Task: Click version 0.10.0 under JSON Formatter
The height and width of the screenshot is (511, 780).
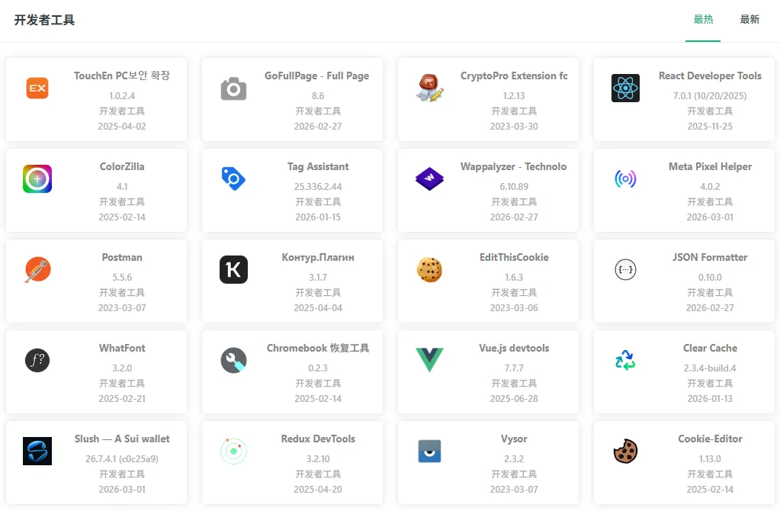Action: (x=710, y=277)
